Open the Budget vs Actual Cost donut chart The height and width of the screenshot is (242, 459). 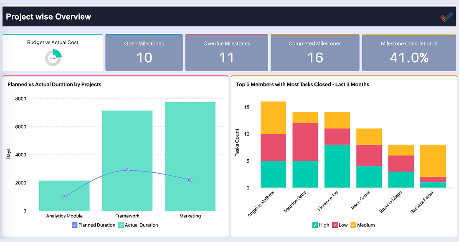(x=53, y=58)
